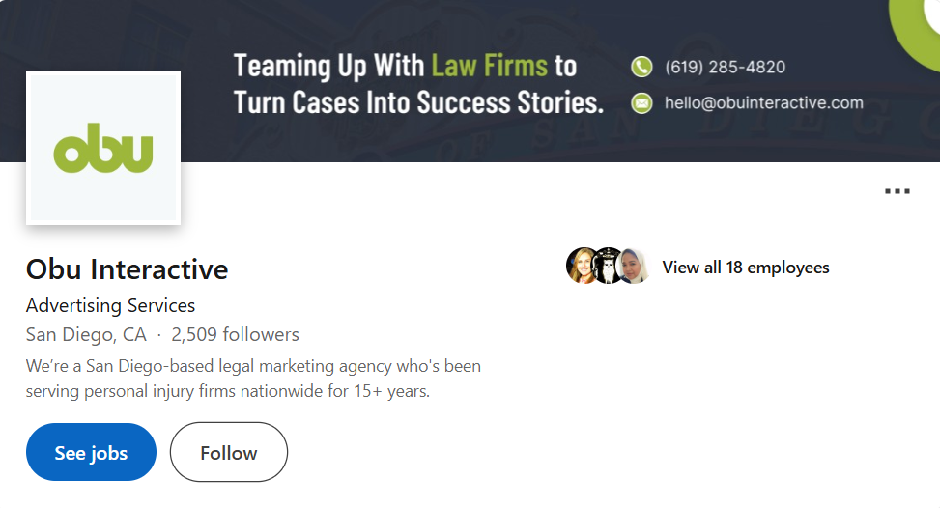Viewport: 940px width, 508px height.
Task: View all 18 employees
Action: (745, 268)
